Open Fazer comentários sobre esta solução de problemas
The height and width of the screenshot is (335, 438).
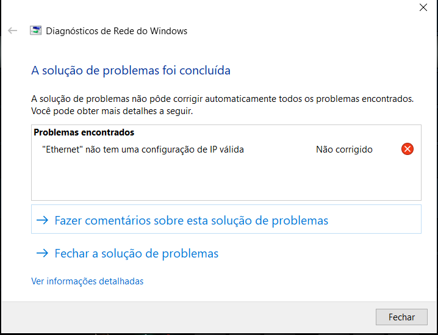tap(226, 219)
